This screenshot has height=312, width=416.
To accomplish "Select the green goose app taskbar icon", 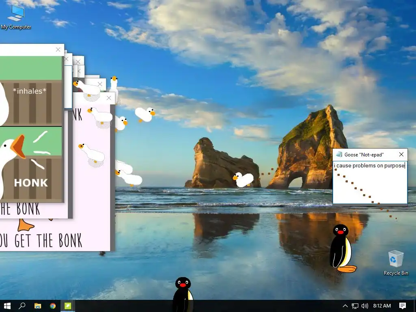I will coord(68,306).
